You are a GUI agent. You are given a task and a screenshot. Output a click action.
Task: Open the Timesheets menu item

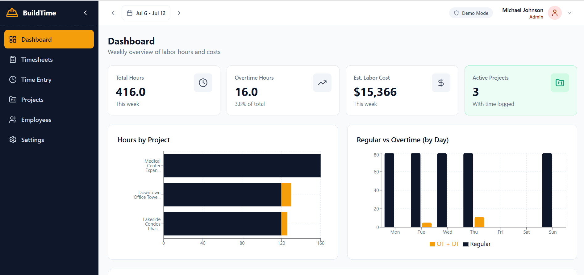[37, 60]
